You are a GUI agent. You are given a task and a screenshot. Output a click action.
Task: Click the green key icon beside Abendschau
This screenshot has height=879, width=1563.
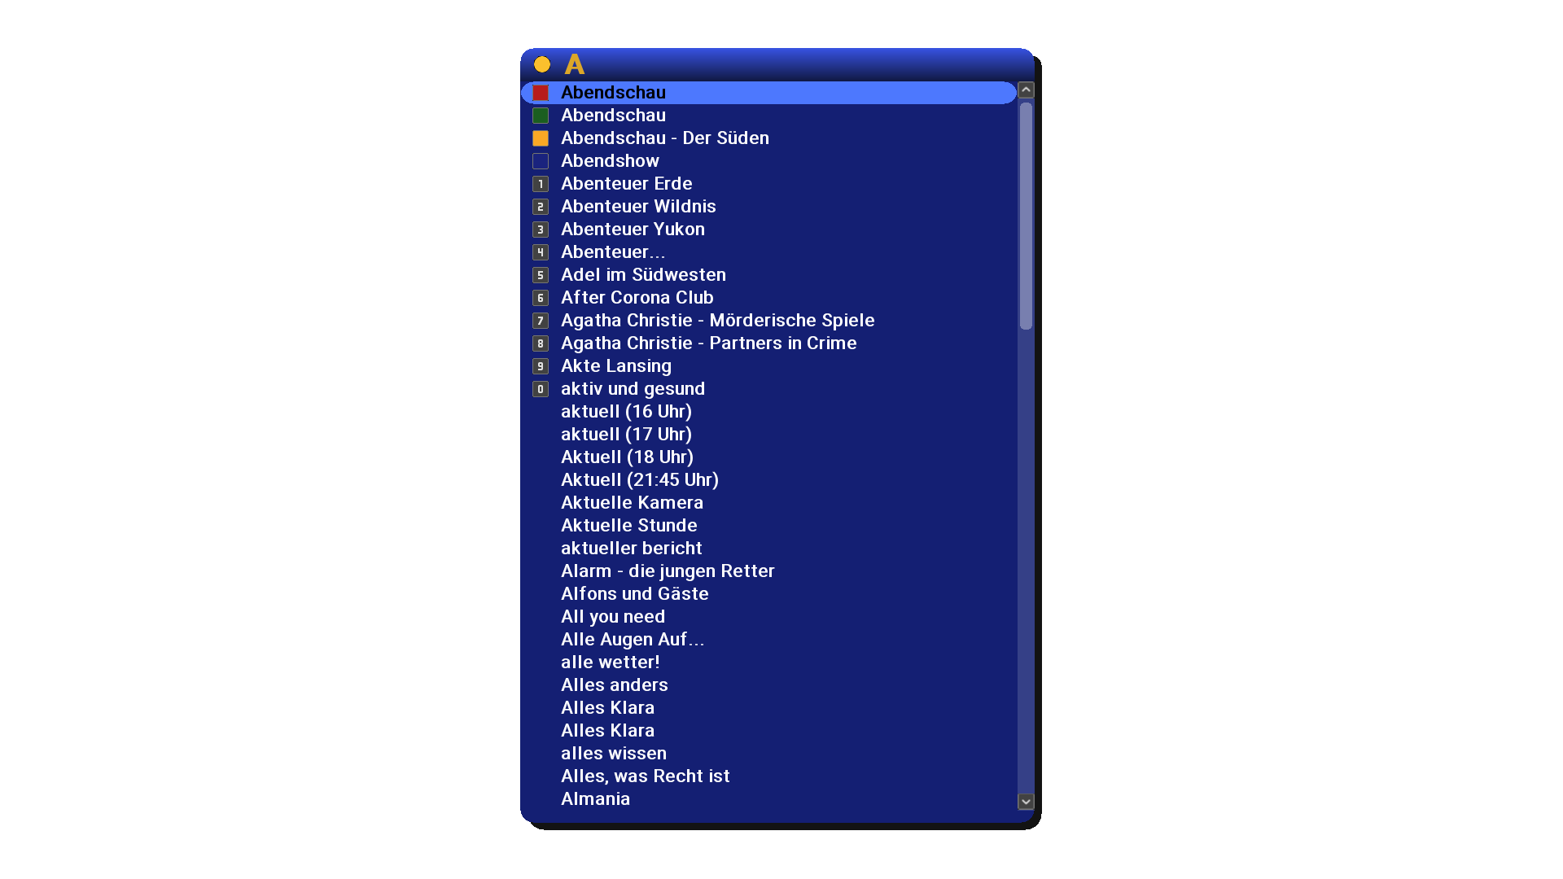(x=541, y=116)
